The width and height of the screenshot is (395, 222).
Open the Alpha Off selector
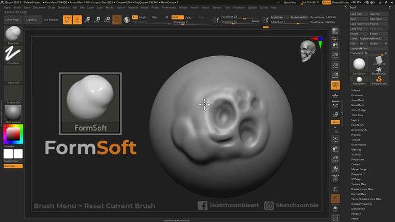click(13, 75)
